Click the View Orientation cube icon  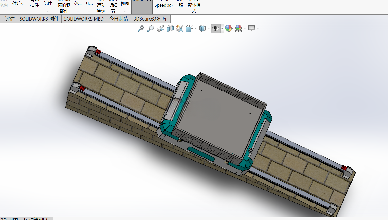pyautogui.click(x=189, y=28)
